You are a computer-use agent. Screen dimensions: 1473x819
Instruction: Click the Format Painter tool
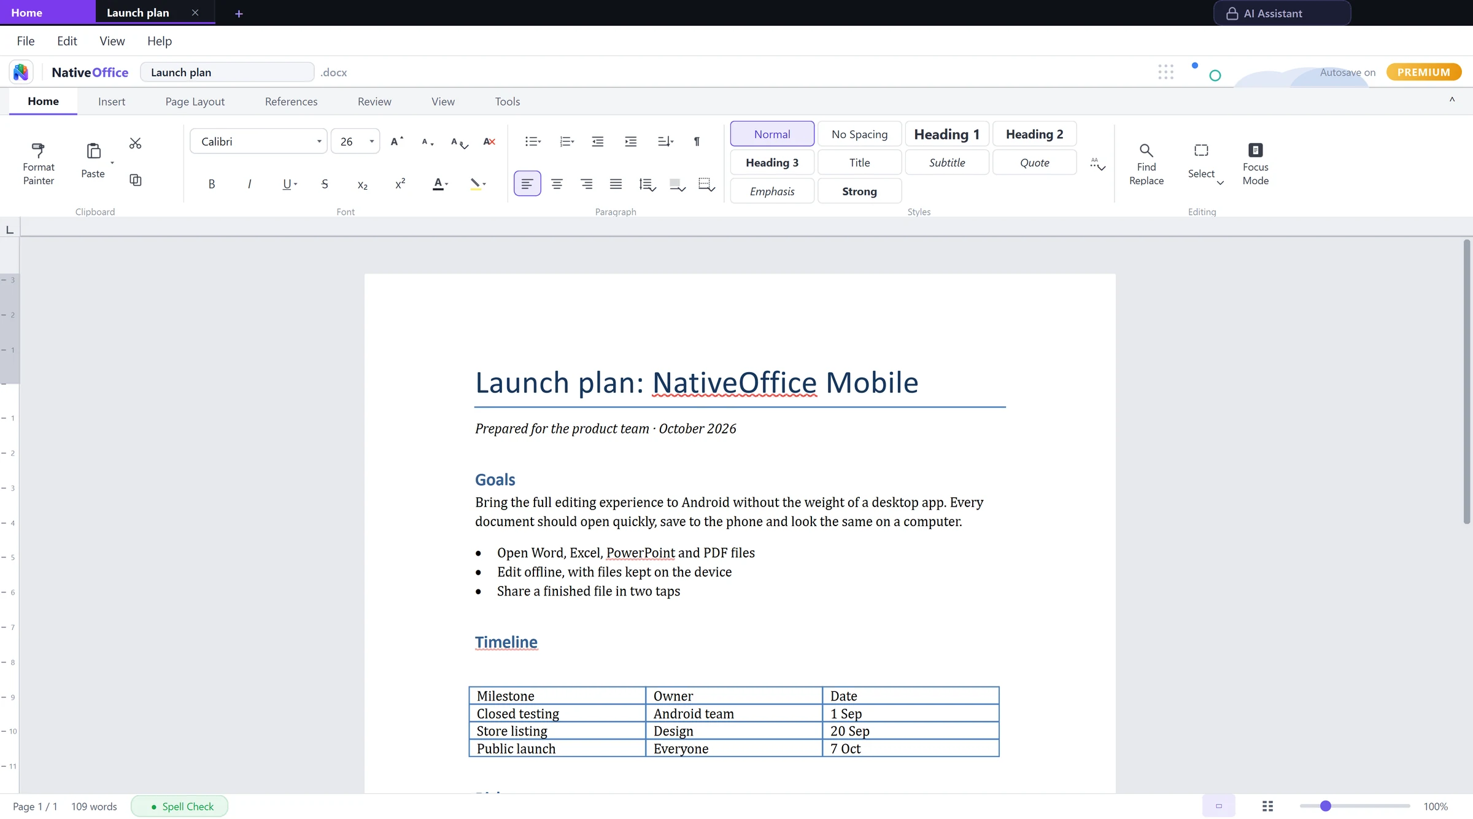tap(38, 164)
